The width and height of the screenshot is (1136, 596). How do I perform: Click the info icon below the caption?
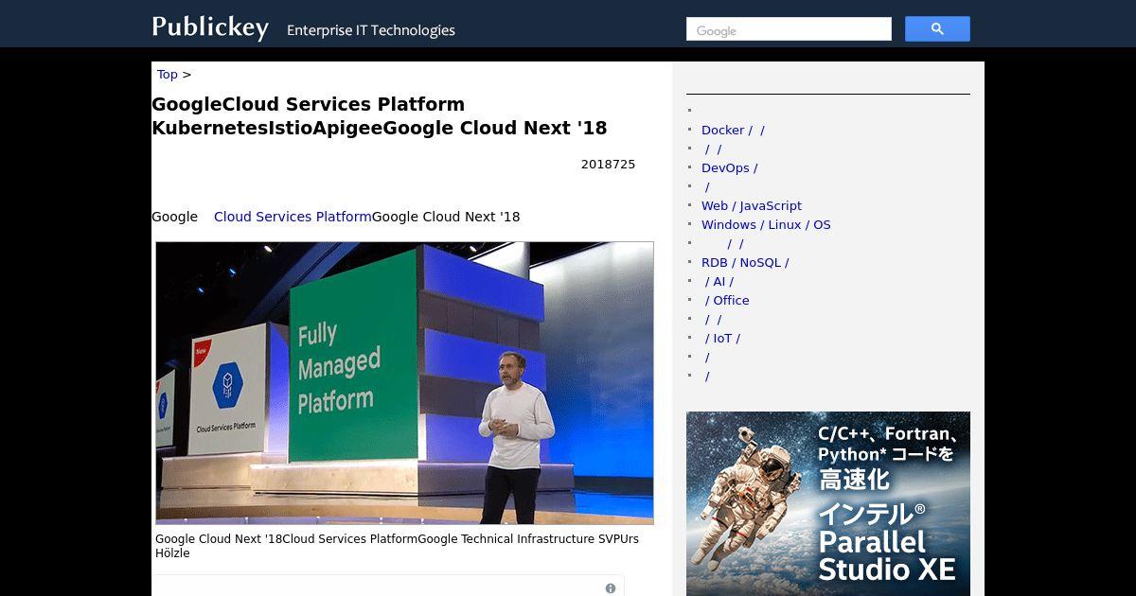click(611, 588)
